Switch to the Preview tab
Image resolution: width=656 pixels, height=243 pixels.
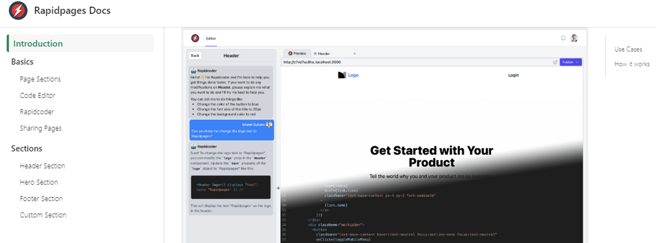[x=297, y=53]
